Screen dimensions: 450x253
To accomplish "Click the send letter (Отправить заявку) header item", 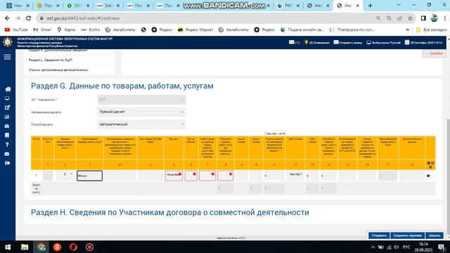I will [x=347, y=42].
